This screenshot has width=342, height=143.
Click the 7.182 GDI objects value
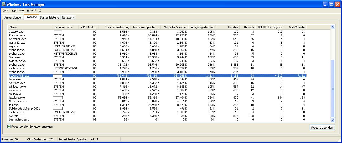(x=301, y=76)
